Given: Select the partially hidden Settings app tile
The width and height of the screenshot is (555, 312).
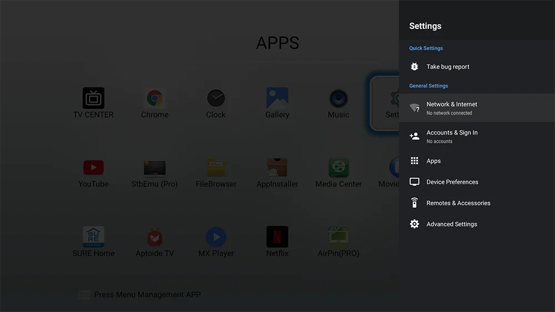Looking at the screenshot, I should point(385,103).
